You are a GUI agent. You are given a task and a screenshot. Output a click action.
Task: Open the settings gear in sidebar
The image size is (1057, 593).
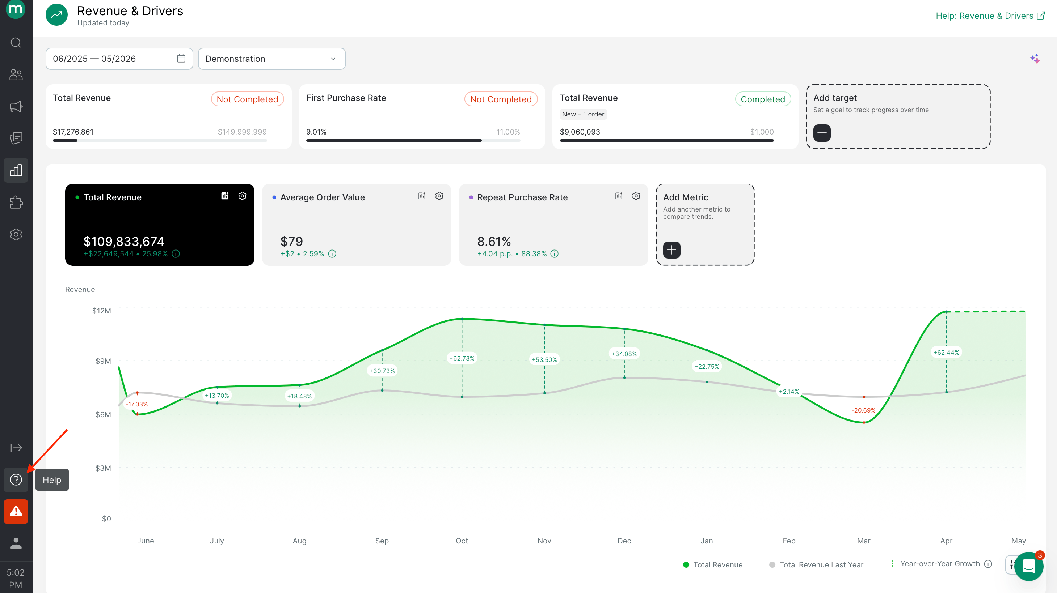[16, 234]
